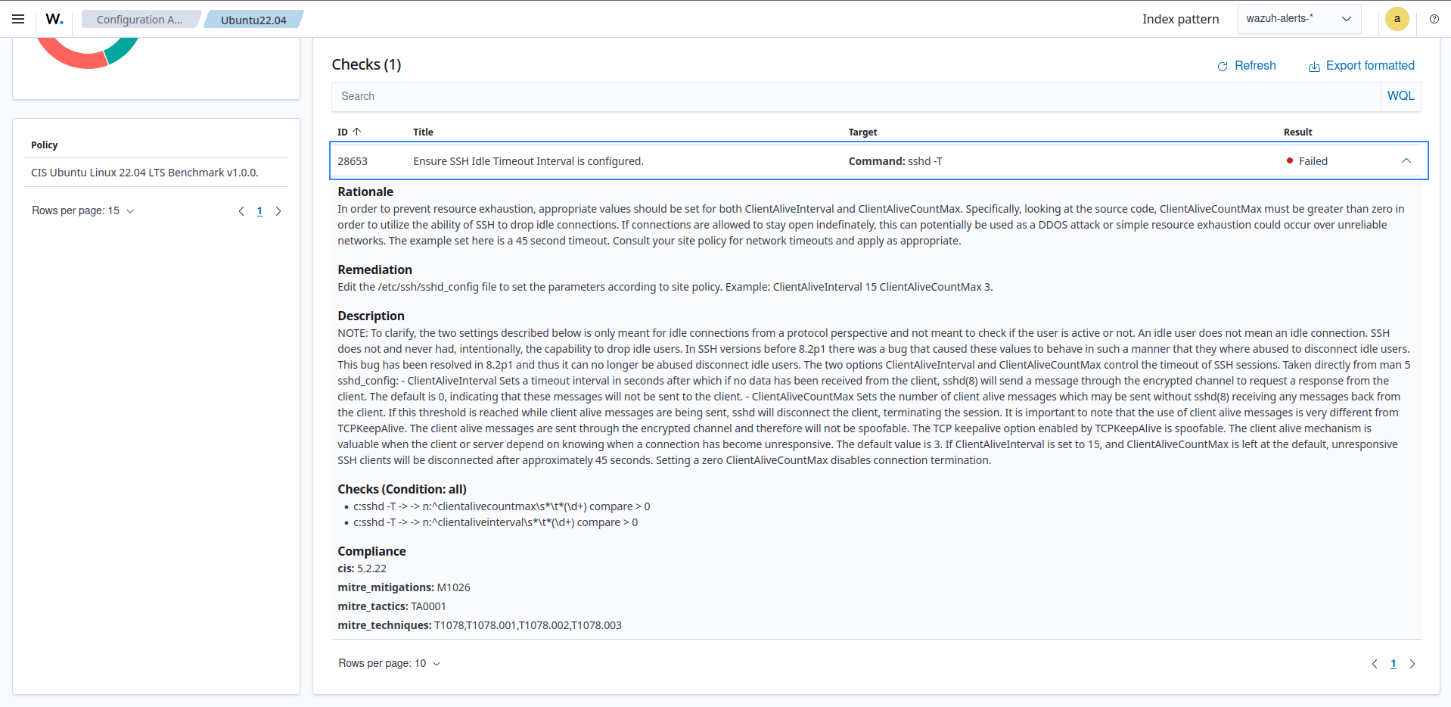Image resolution: width=1451 pixels, height=707 pixels.
Task: Change checks rows per page
Action: click(389, 663)
